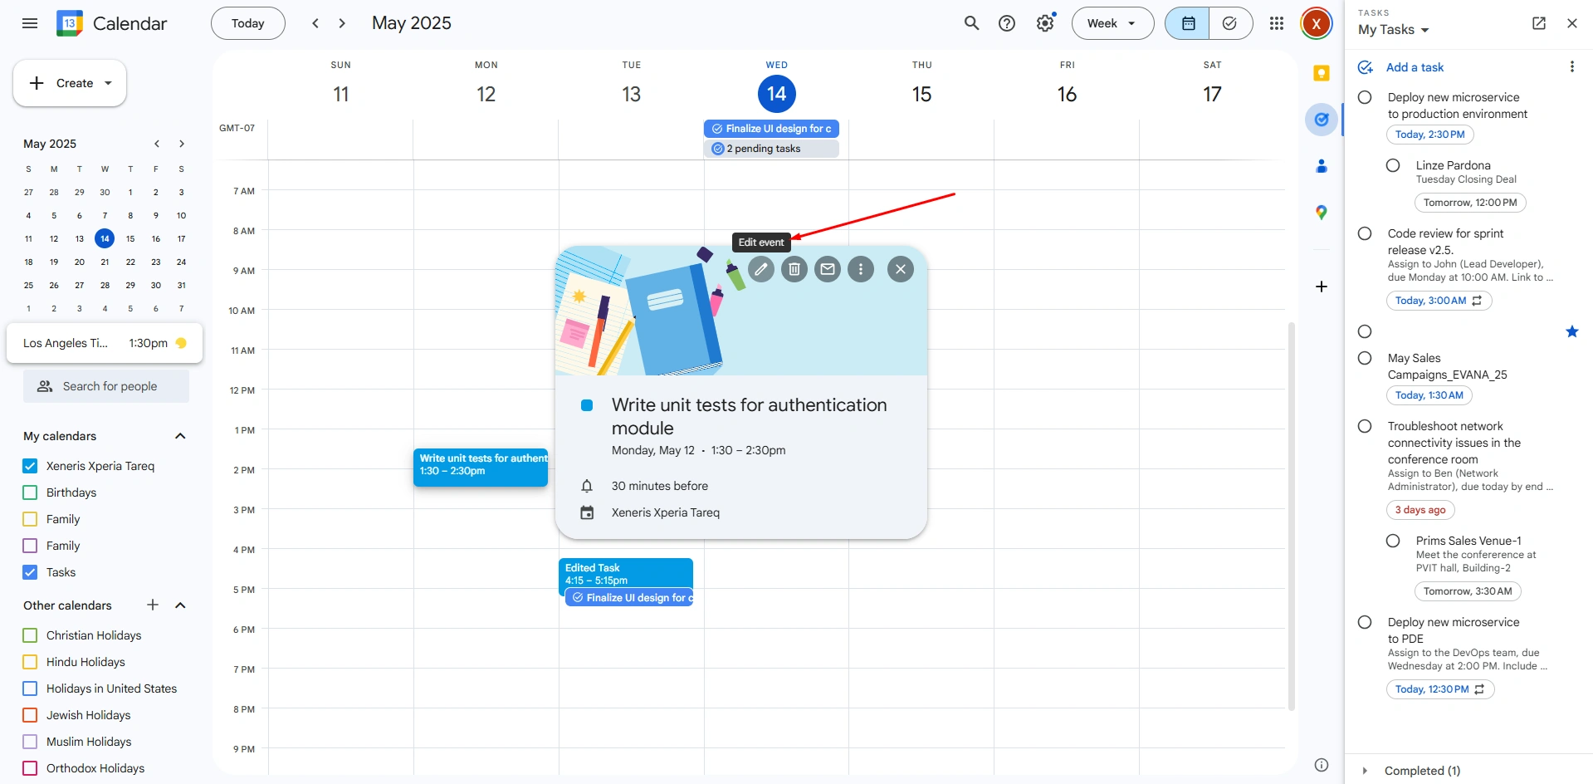This screenshot has width=1593, height=784.
Task: Open Maps in the side panel
Action: tap(1322, 213)
